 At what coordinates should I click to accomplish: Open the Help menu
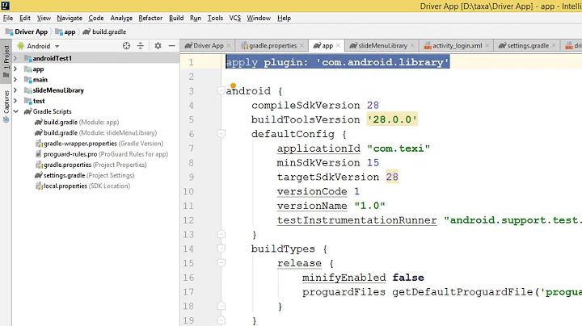284,18
